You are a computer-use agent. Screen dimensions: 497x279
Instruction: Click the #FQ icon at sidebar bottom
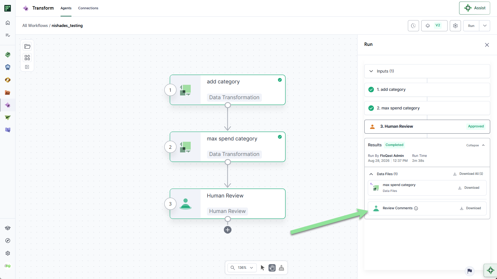pyautogui.click(x=7, y=266)
